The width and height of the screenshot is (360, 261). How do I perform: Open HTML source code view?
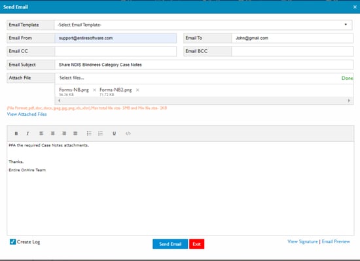click(128, 133)
